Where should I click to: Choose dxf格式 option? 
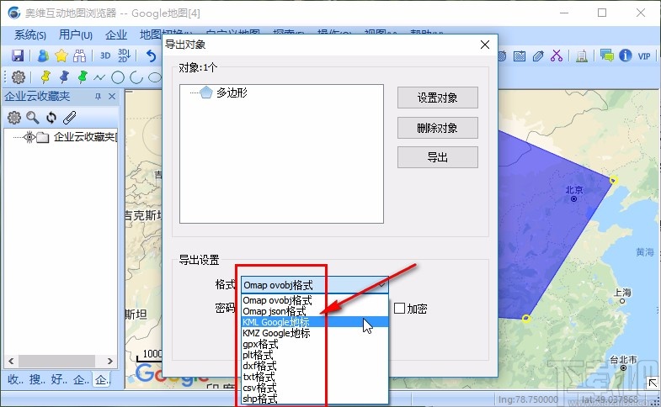(x=314, y=366)
